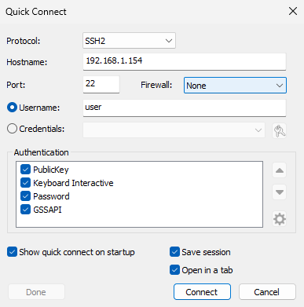Select the Credentials radio button
Image resolution: width=304 pixels, height=307 pixels.
12,129
